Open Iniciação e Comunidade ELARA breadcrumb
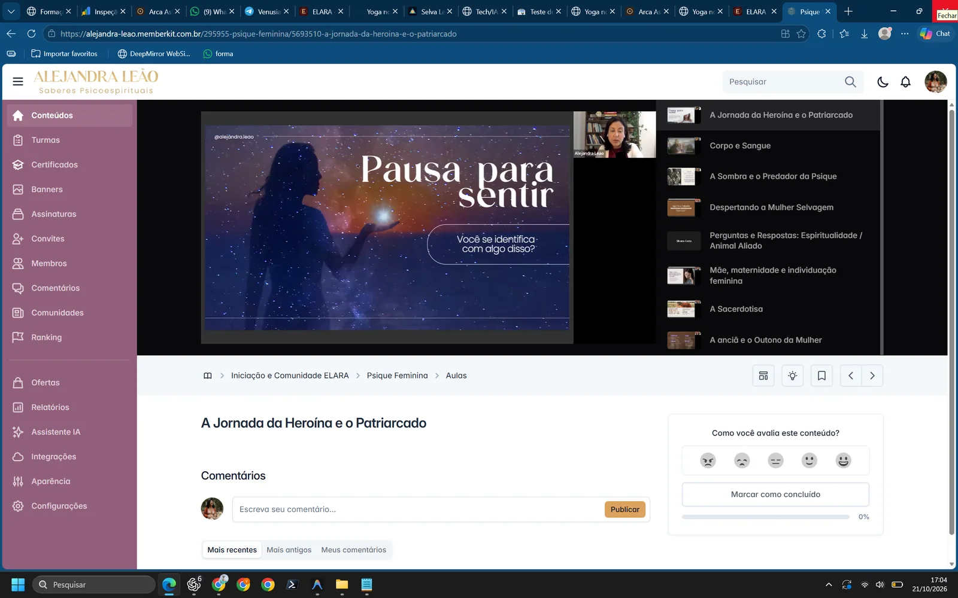 pyautogui.click(x=290, y=376)
